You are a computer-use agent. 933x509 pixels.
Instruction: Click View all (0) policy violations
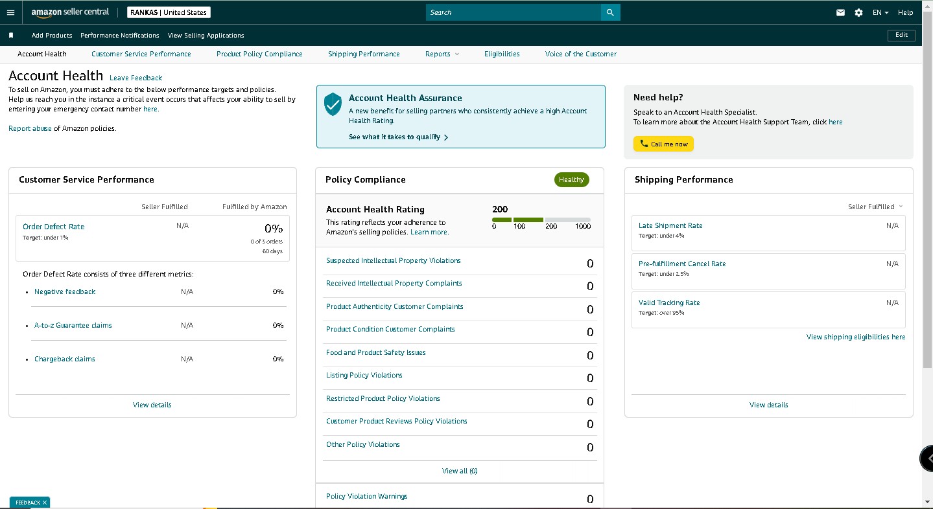coord(460,471)
